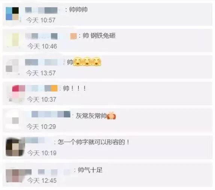Image resolution: width=215 pixels, height=190 pixels.
Task: Click the first laughing emoji after 帅
Action: [x=78, y=61]
